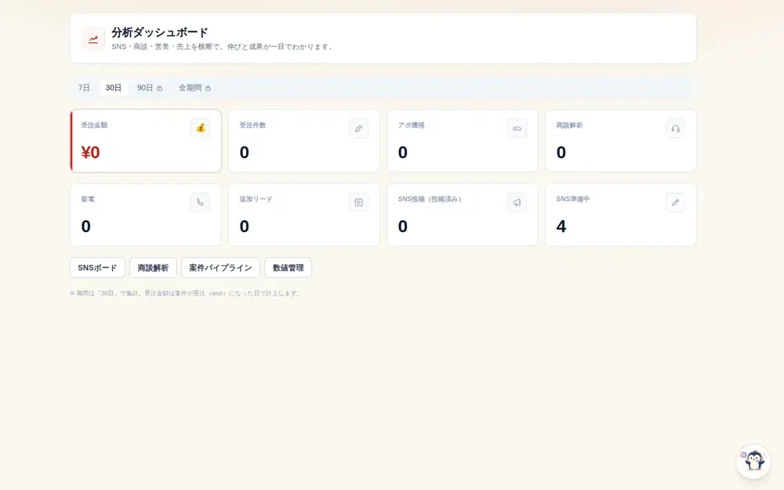Click the 0 value under 受注件数
The width and height of the screenshot is (784, 490).
click(244, 152)
